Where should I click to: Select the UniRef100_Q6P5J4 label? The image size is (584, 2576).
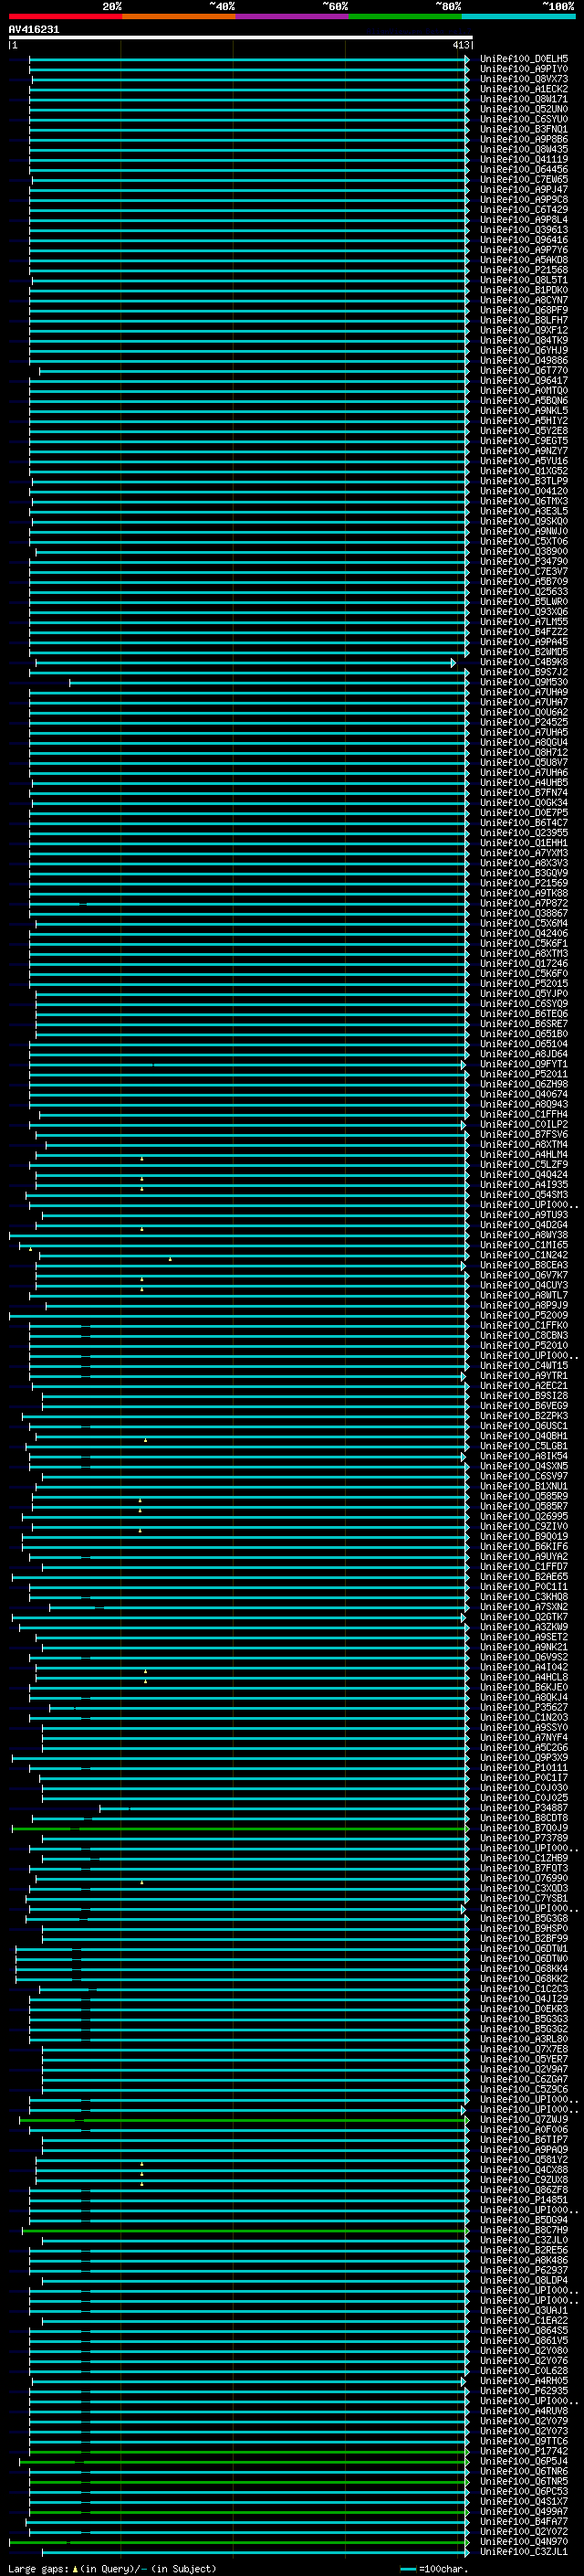(x=524, y=2462)
